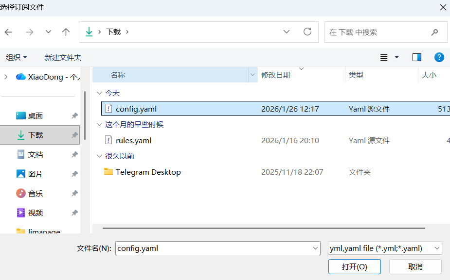The width and height of the screenshot is (450, 280).
Task: Open the 组织 menu
Action: tap(17, 57)
